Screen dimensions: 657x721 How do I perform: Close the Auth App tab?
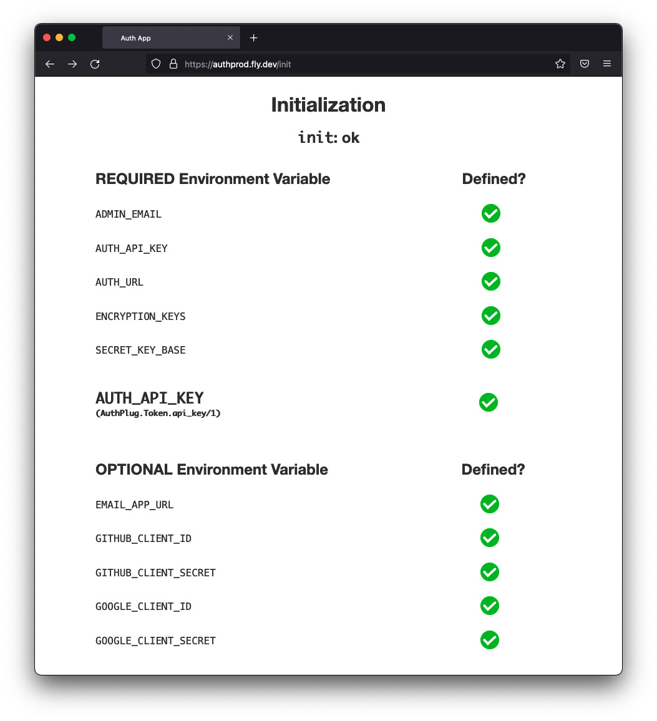[230, 38]
